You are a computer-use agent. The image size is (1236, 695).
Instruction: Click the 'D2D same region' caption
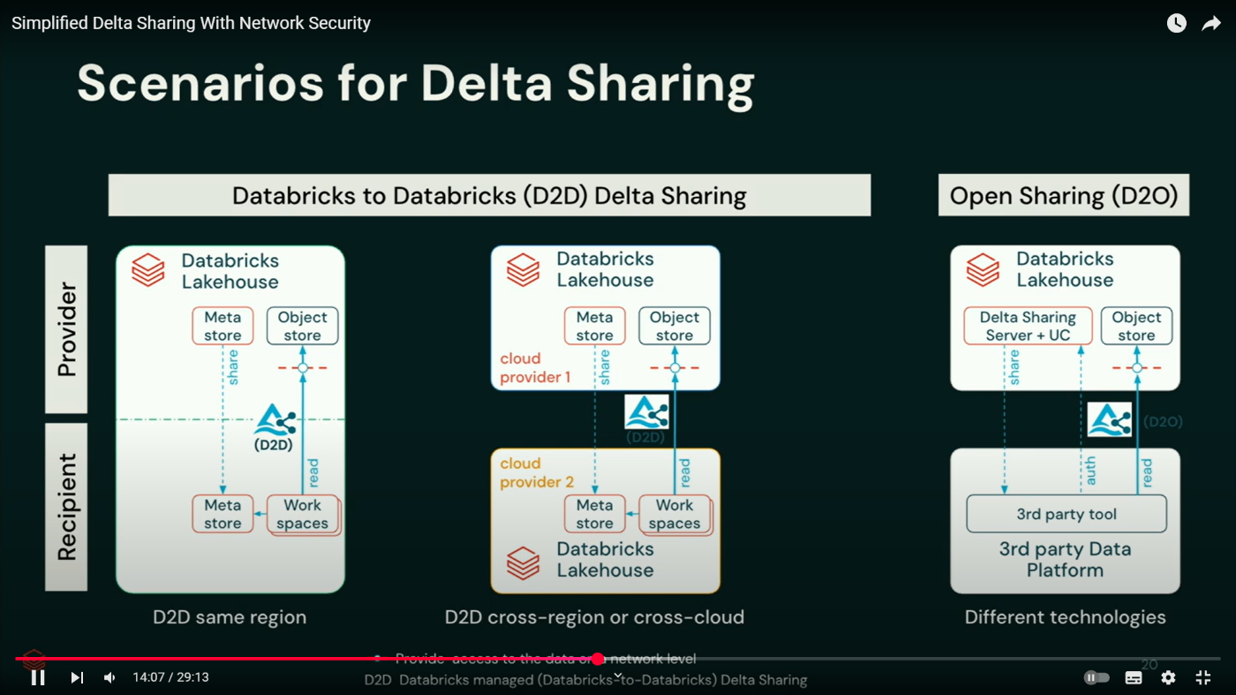[x=230, y=617]
